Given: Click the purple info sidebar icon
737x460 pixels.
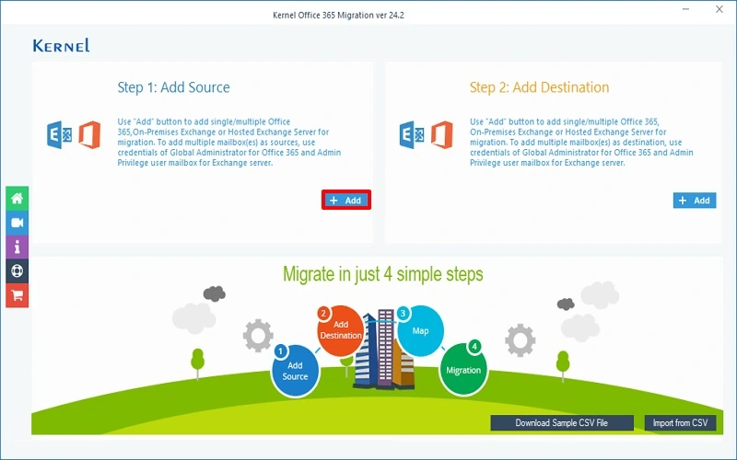Looking at the screenshot, I should pos(17,247).
